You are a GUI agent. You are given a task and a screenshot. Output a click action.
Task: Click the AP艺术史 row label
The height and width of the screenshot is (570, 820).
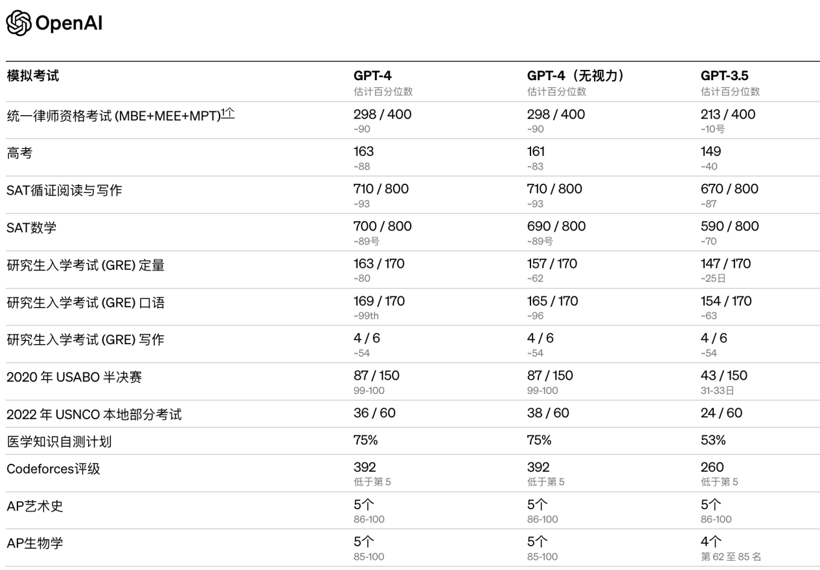35,506
